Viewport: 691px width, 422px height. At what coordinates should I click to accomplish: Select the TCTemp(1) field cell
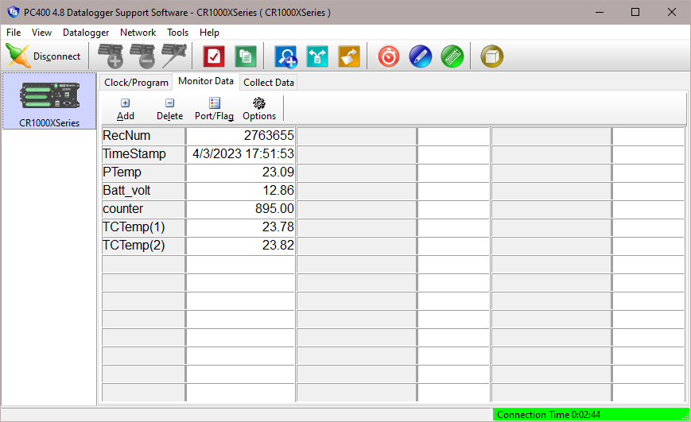(x=144, y=227)
